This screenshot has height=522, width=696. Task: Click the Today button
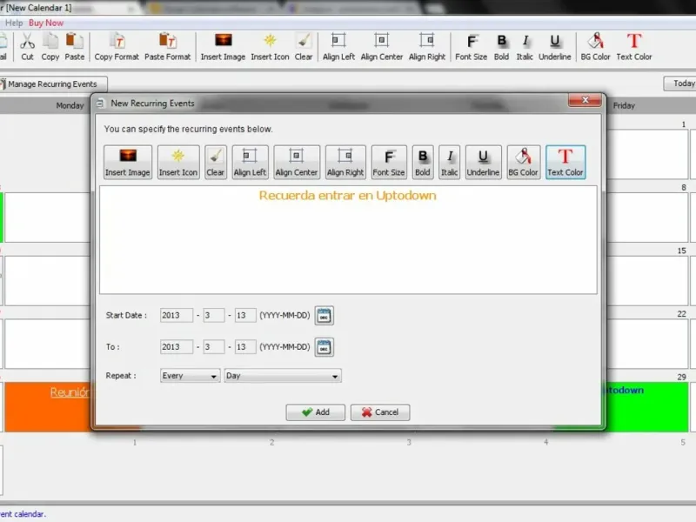680,84
